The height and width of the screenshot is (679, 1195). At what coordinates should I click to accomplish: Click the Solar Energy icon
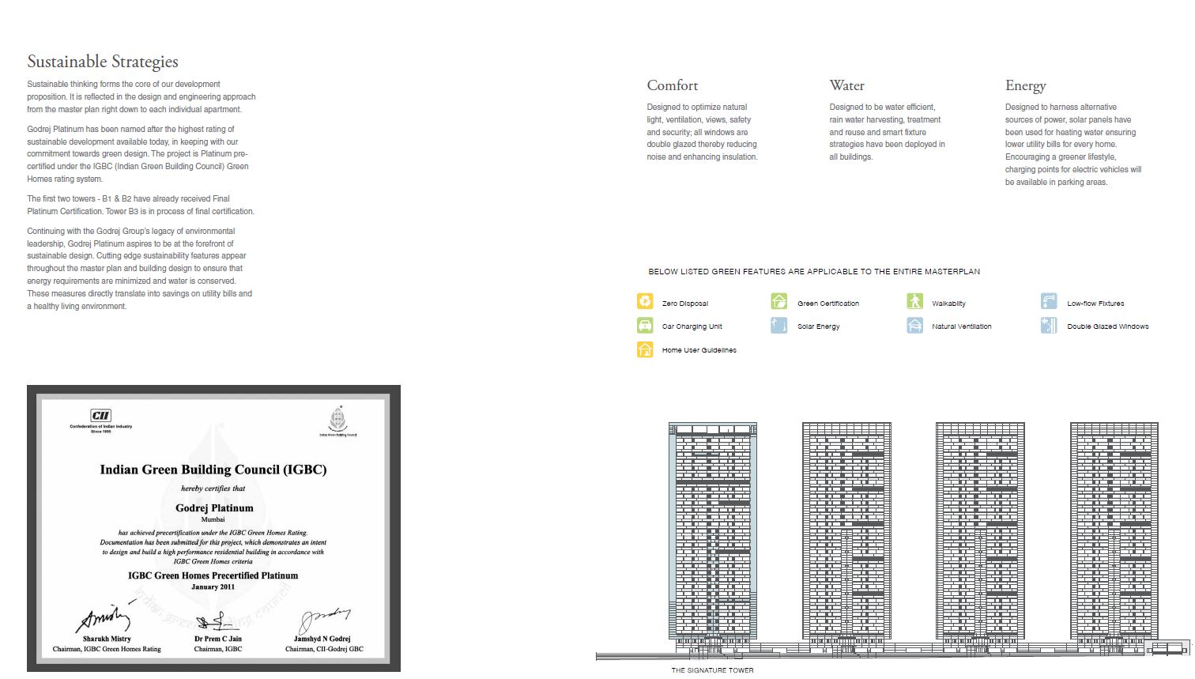779,325
